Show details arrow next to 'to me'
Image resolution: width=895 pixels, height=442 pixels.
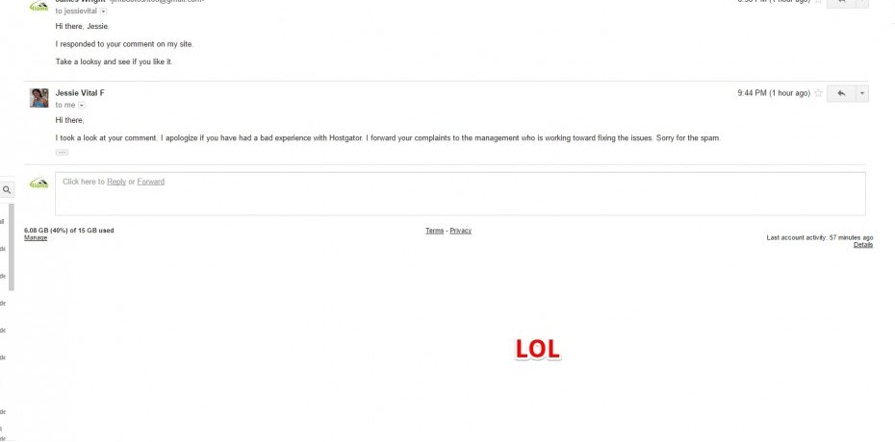click(82, 106)
